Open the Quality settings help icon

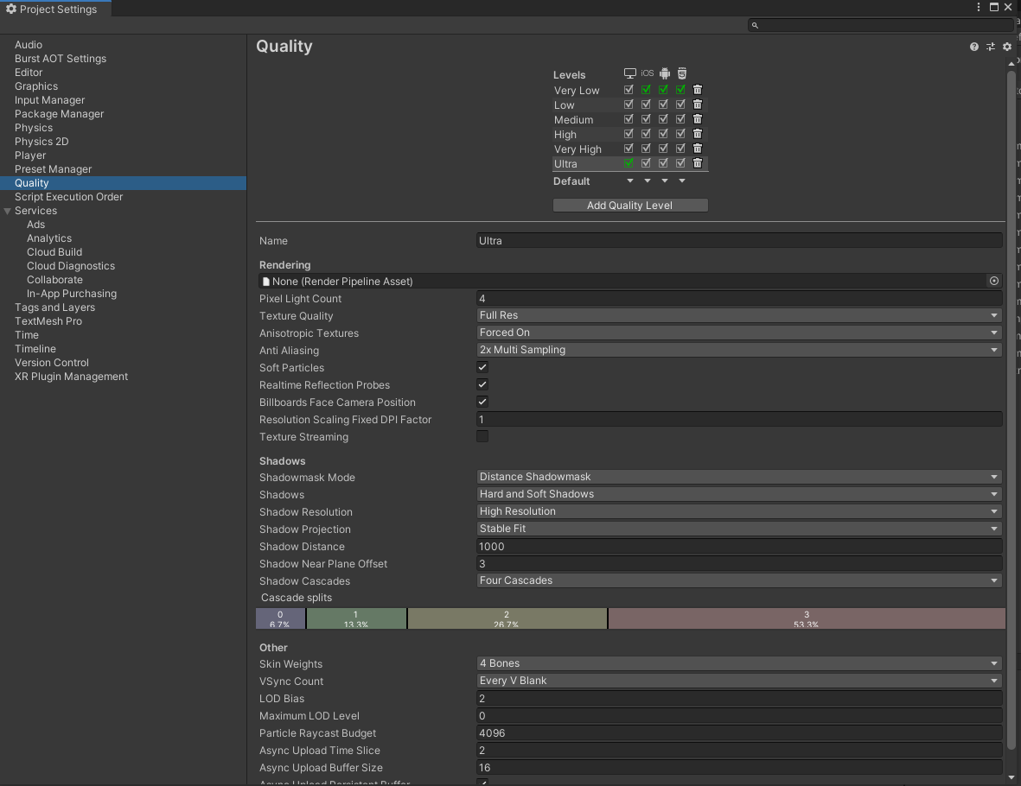pyautogui.click(x=974, y=47)
